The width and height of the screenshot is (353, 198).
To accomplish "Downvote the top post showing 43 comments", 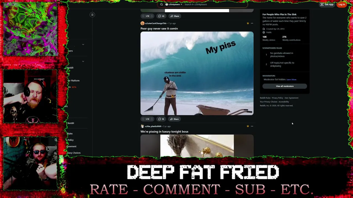I will point(152,16).
